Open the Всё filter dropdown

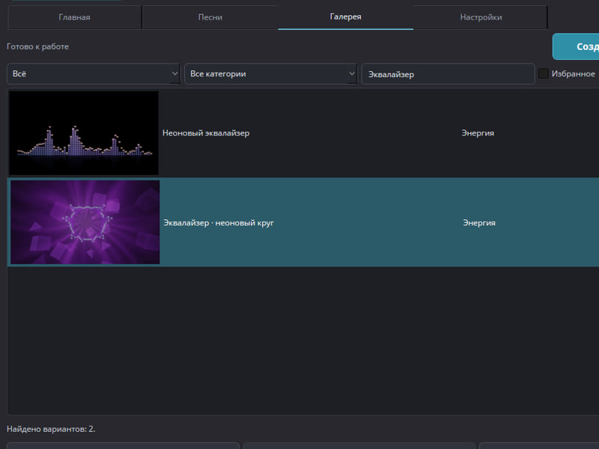[93, 73]
